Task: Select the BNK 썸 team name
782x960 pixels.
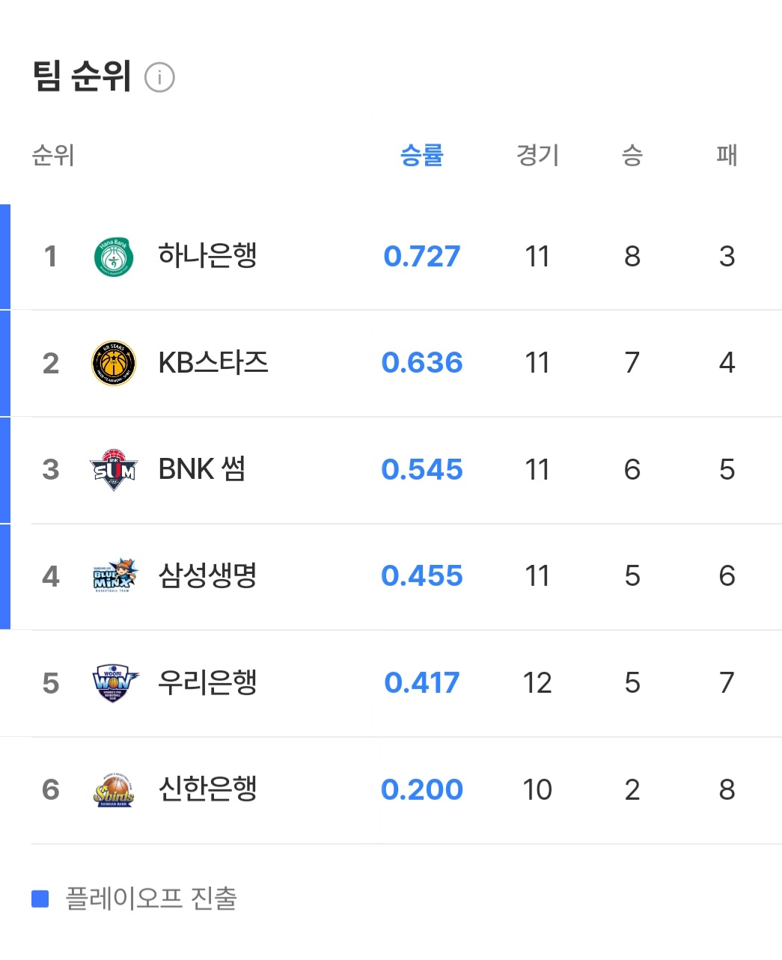Action: (202, 469)
